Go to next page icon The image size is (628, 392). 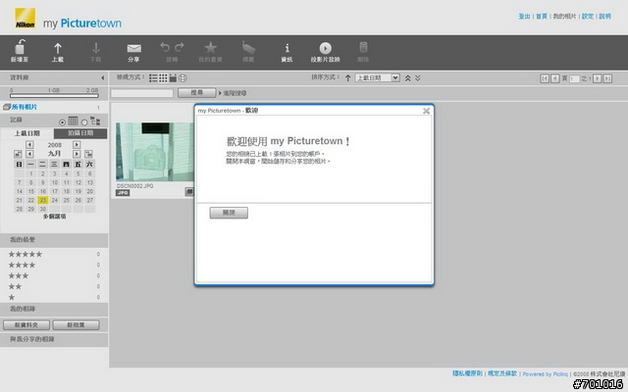click(x=598, y=78)
